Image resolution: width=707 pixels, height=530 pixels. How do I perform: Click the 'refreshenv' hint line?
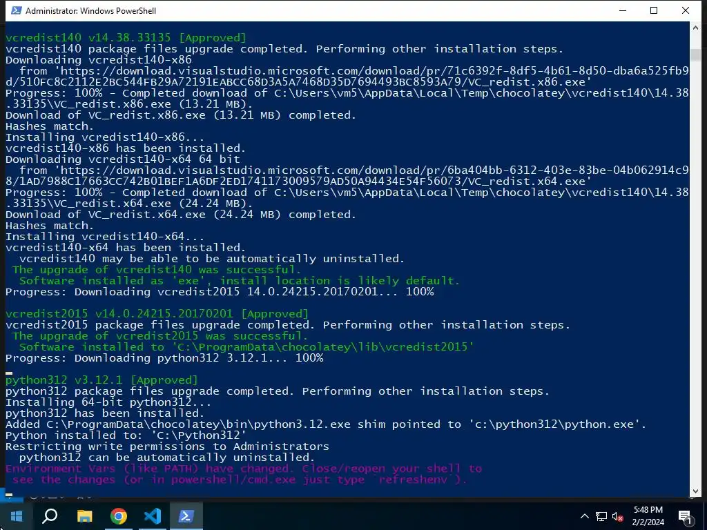[x=240, y=480]
